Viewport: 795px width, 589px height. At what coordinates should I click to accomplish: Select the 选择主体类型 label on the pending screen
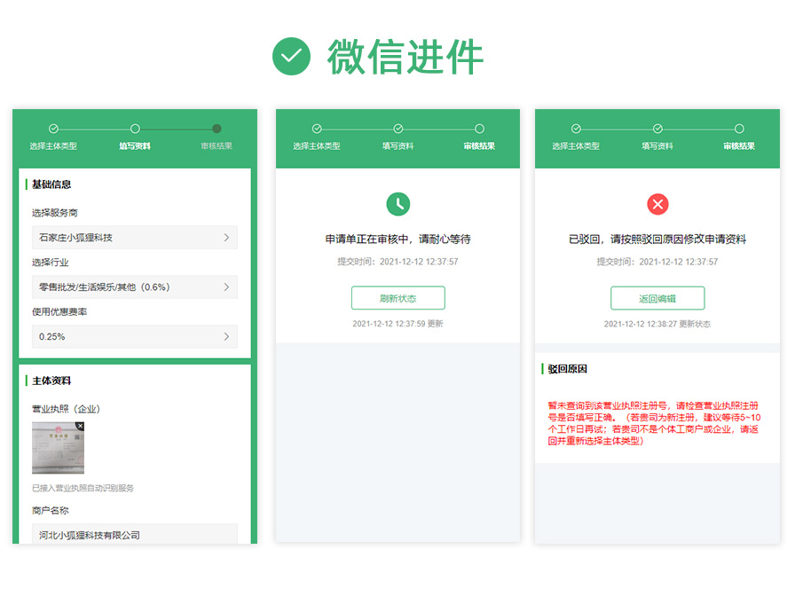tap(317, 146)
